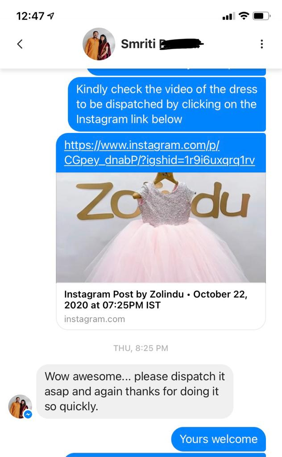Tap the contact name 'Smriti' in header
The height and width of the screenshot is (457, 282).
(138, 44)
